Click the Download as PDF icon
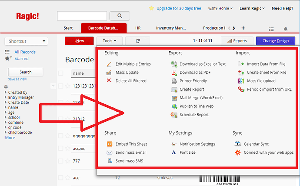 coord(174,73)
